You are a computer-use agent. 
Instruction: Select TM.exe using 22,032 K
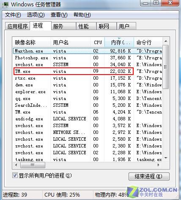[88, 71]
